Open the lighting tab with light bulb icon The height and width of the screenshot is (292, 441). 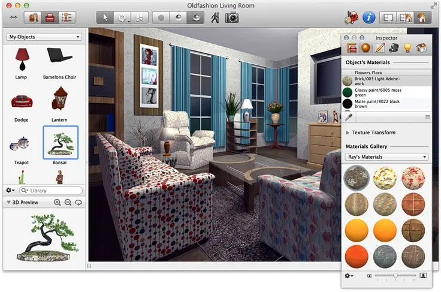pos(407,48)
